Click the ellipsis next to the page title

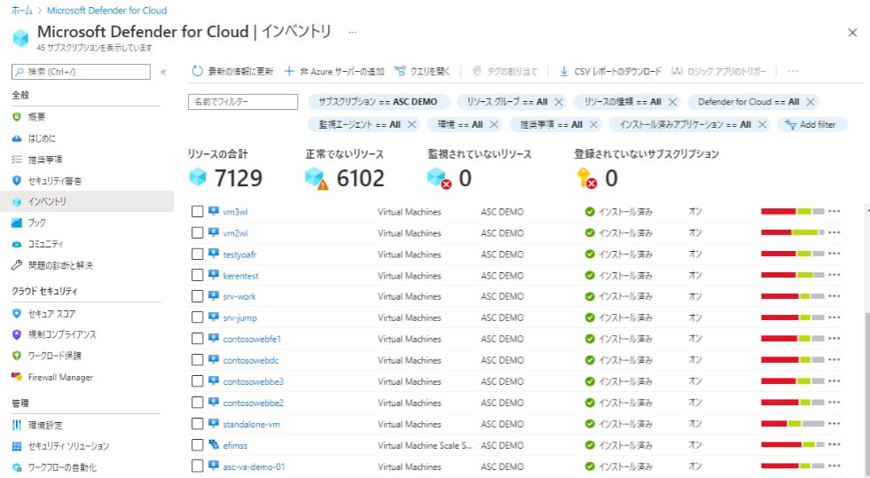352,32
